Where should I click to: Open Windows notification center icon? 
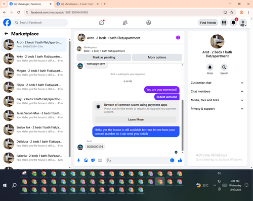tap(246, 185)
